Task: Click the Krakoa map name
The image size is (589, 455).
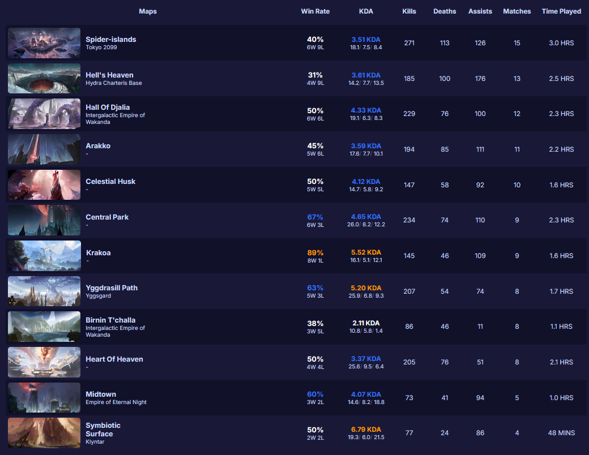Action: 99,252
